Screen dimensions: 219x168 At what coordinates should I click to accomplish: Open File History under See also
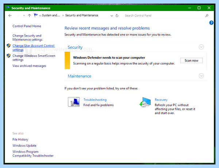click(20, 139)
